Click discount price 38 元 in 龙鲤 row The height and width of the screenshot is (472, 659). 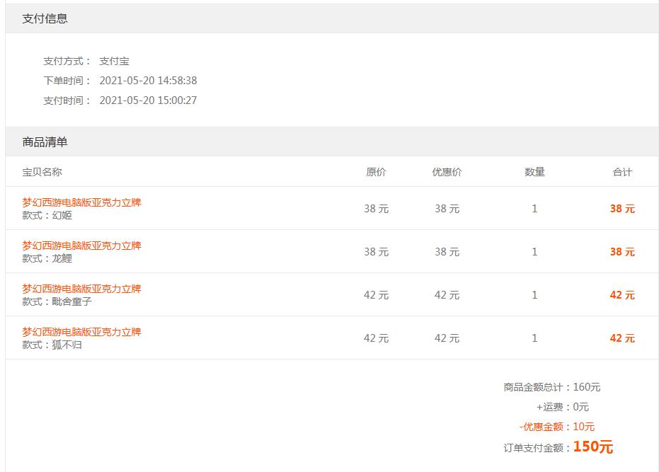447,252
